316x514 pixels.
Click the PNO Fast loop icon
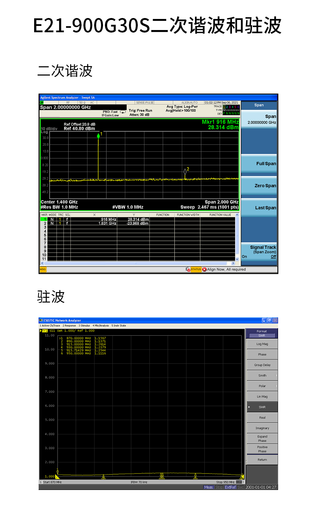[x=123, y=112]
